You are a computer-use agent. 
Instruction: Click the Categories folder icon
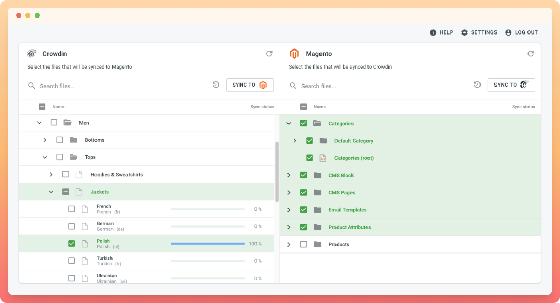(x=317, y=123)
